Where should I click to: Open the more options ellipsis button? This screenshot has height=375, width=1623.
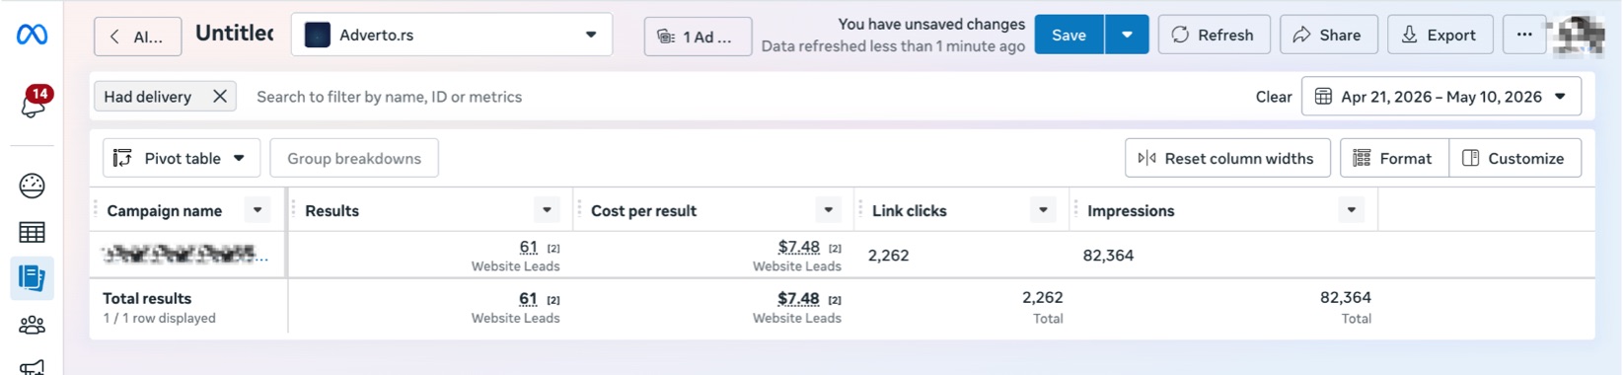1524,35
